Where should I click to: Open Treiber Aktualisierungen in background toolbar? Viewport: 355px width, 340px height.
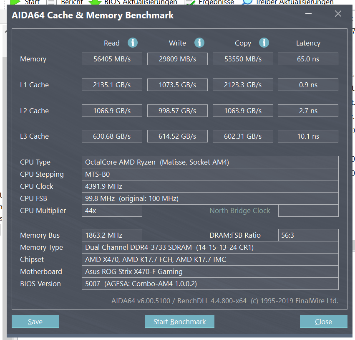288,2
